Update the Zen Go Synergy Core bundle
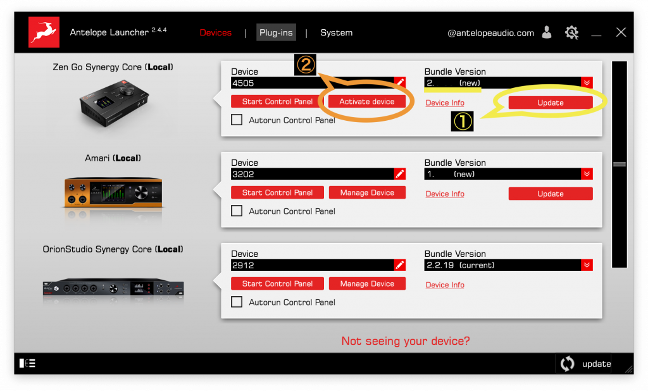 point(551,102)
